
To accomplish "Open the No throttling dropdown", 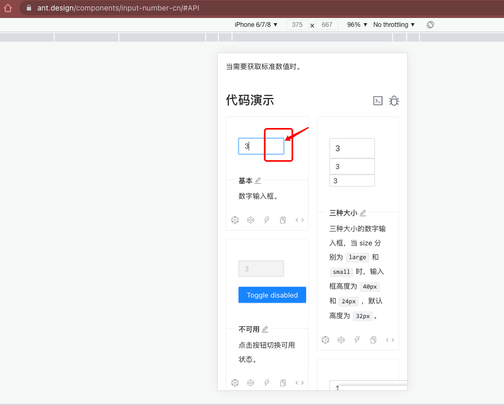I will pos(394,25).
